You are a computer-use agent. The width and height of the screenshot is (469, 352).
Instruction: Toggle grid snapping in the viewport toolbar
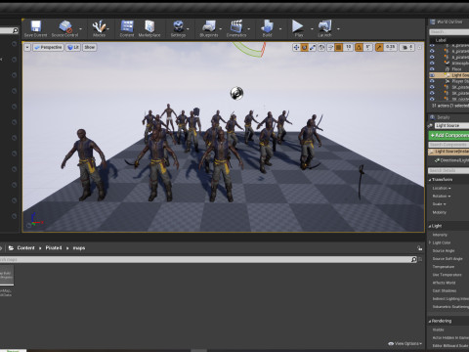339,48
